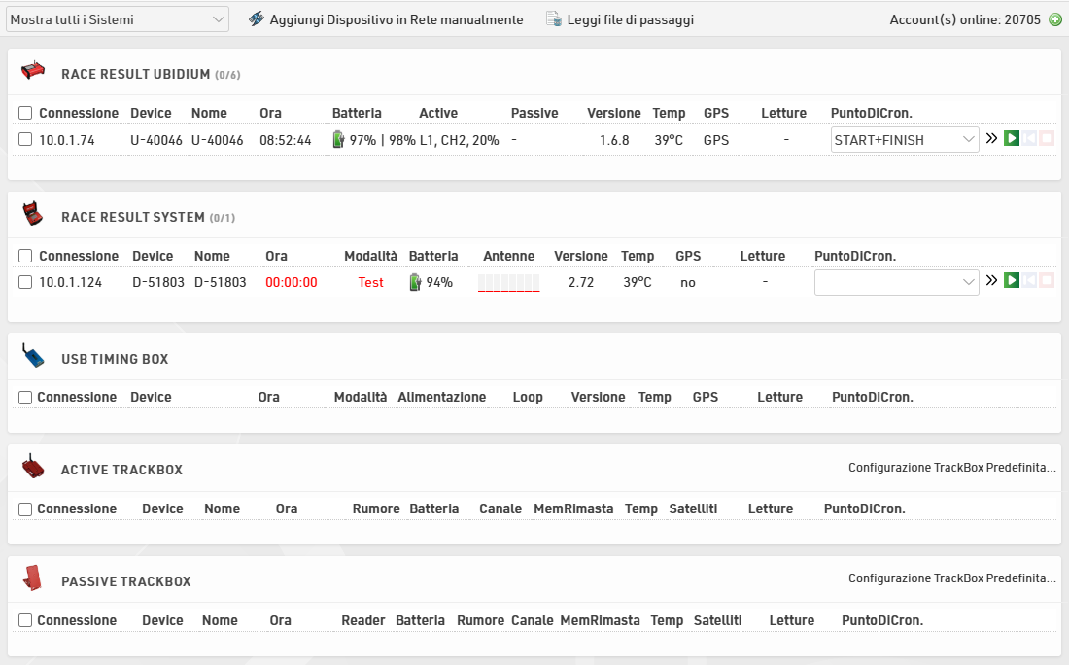This screenshot has height=665, width=1069.
Task: Click the green play button for D-51803
Action: click(1012, 281)
